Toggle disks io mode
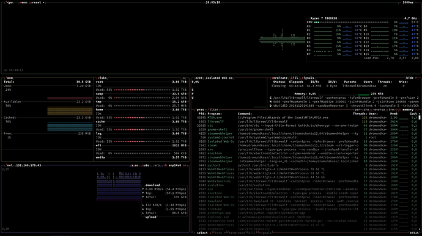The width and height of the screenshot is (422, 236). tap(183, 78)
